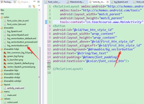144x104 pixels.
Task: Place cursor on line 6 Button tag
Action: click(59, 26)
